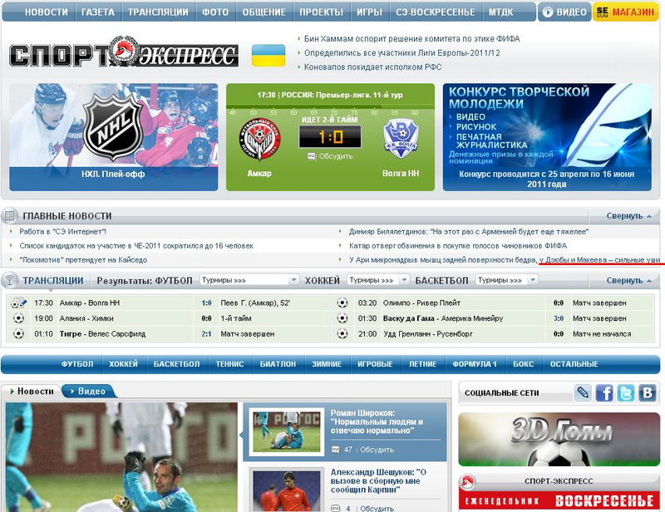The width and height of the screenshot is (665, 512).
Task: Open the ФУТБОЛ Турниры dropdown
Action: click(x=249, y=280)
